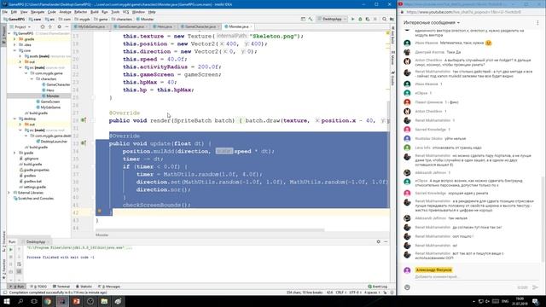
Task: Click the stop icon in main toolbar
Action: tap(375, 19)
